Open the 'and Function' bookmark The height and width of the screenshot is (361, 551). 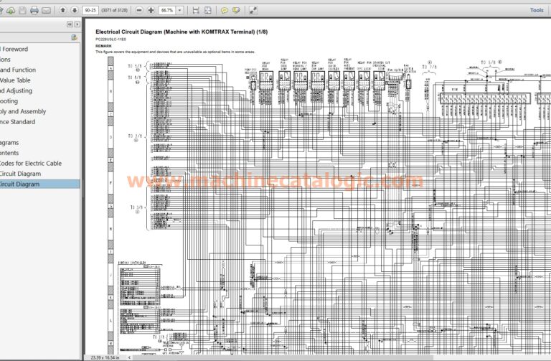(x=18, y=70)
